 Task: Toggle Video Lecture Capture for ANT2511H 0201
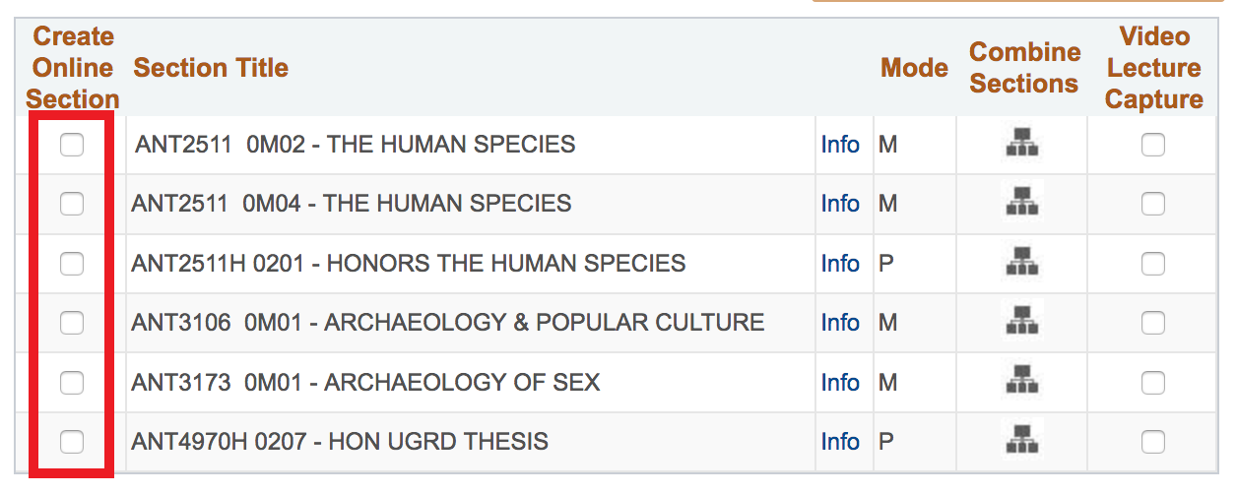(1152, 263)
